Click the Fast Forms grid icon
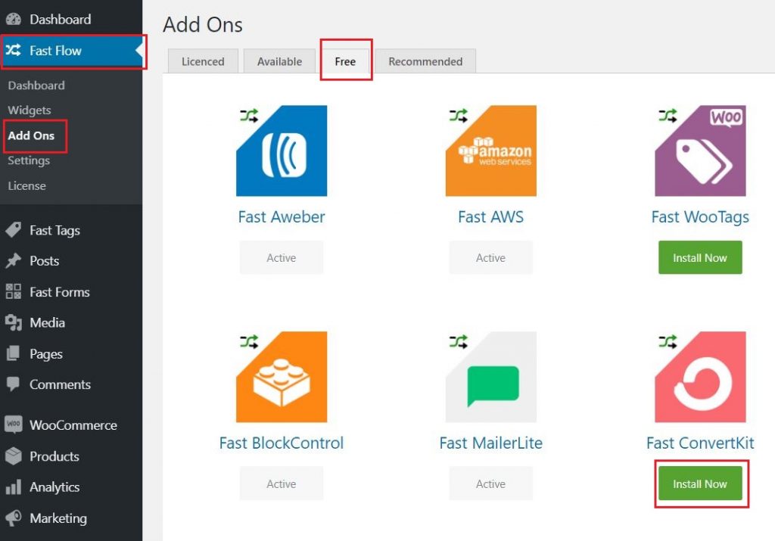This screenshot has height=541, width=775. pyautogui.click(x=14, y=291)
